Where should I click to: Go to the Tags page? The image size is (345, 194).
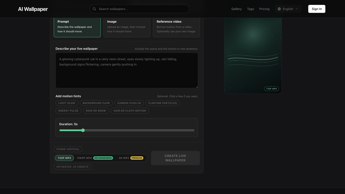pos(250,9)
